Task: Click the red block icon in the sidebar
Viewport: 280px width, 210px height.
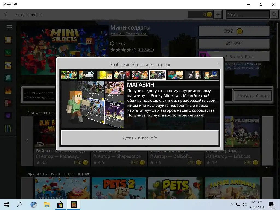Action: click(x=8, y=103)
